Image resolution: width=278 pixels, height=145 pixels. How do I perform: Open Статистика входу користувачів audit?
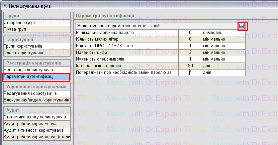click(36, 117)
